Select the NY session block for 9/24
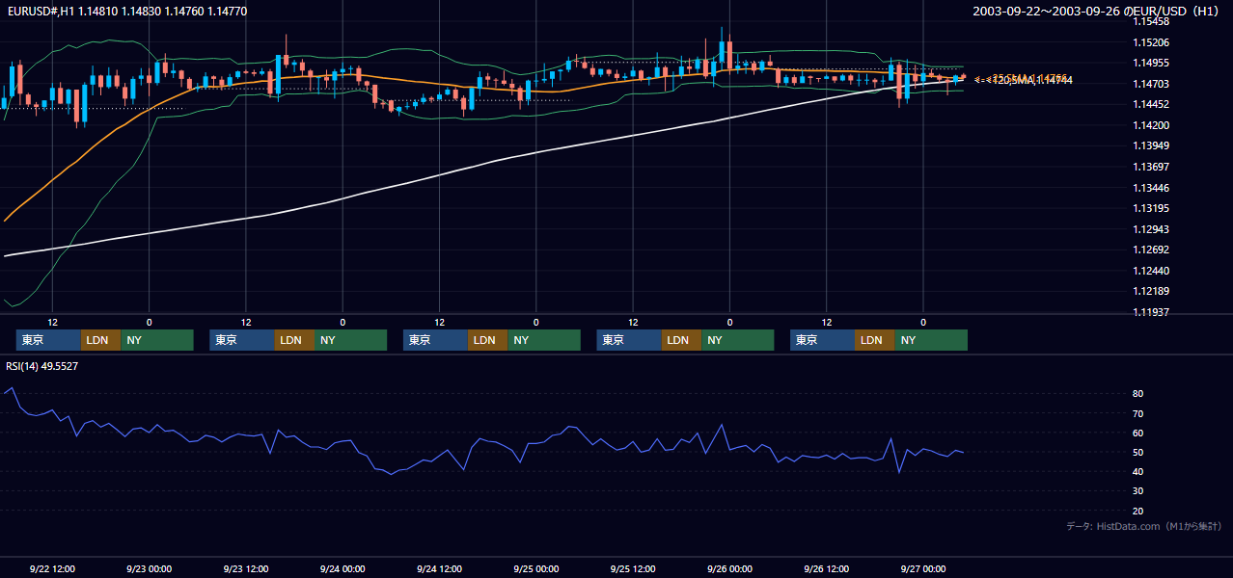This screenshot has width=1233, height=578. click(544, 340)
